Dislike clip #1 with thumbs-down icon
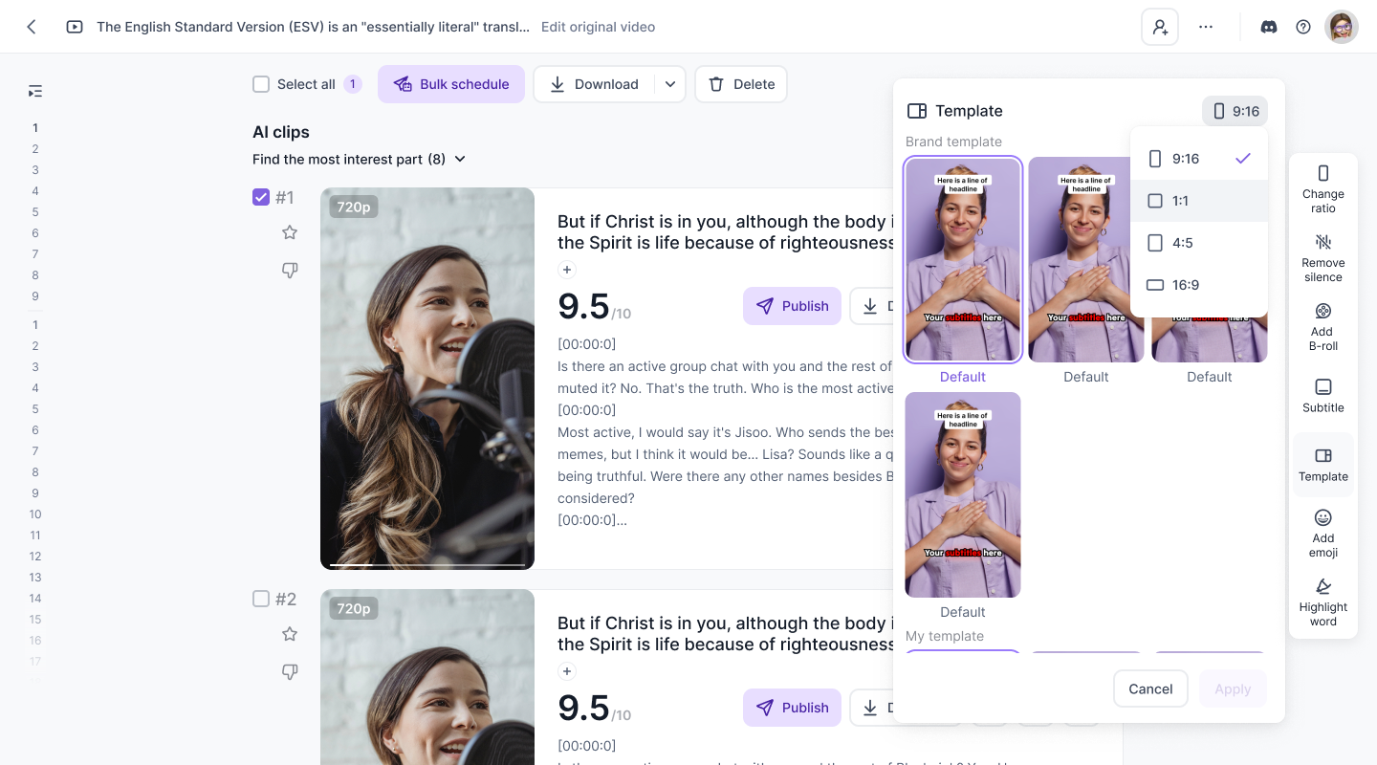This screenshot has width=1377, height=765. point(290,271)
